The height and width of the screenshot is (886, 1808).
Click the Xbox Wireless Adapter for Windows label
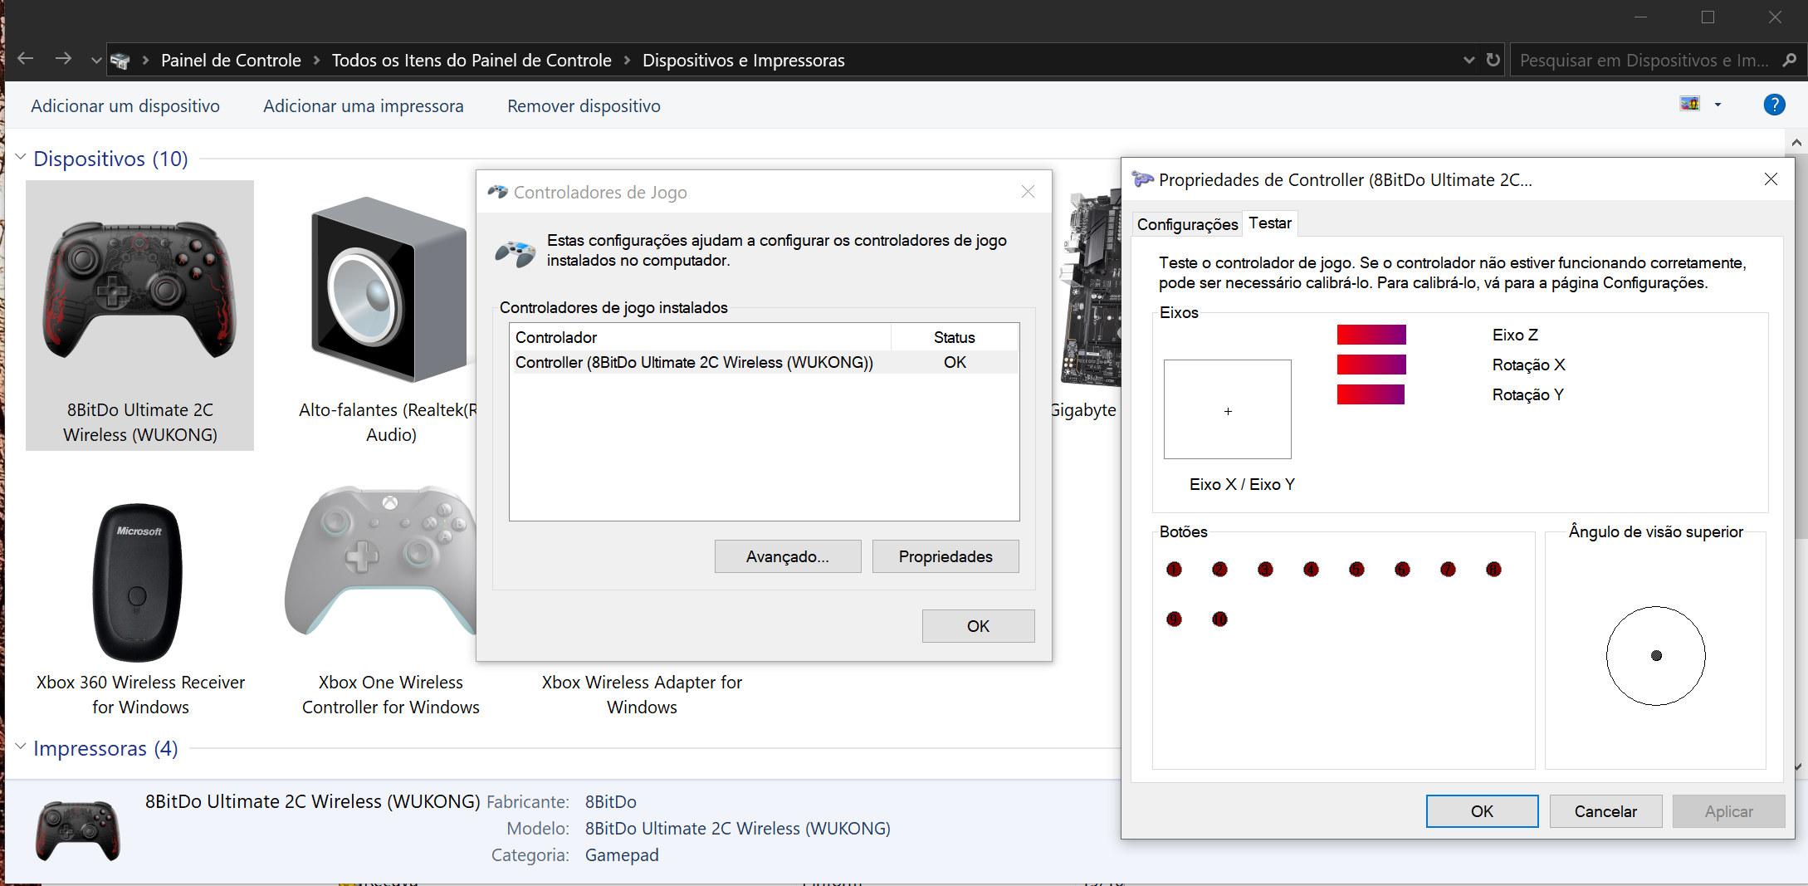click(642, 694)
